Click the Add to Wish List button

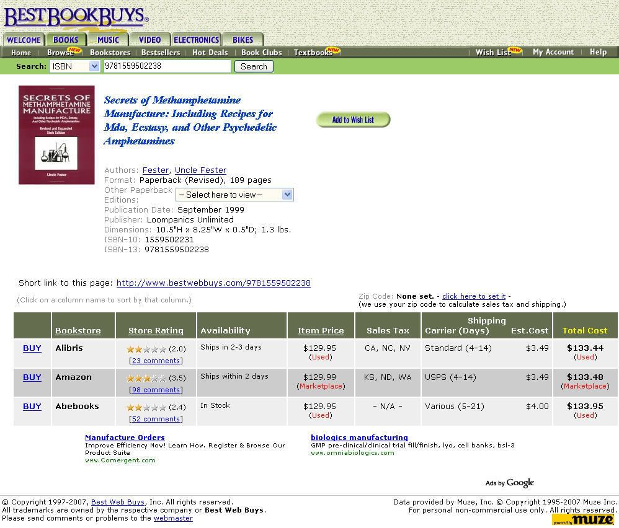353,120
